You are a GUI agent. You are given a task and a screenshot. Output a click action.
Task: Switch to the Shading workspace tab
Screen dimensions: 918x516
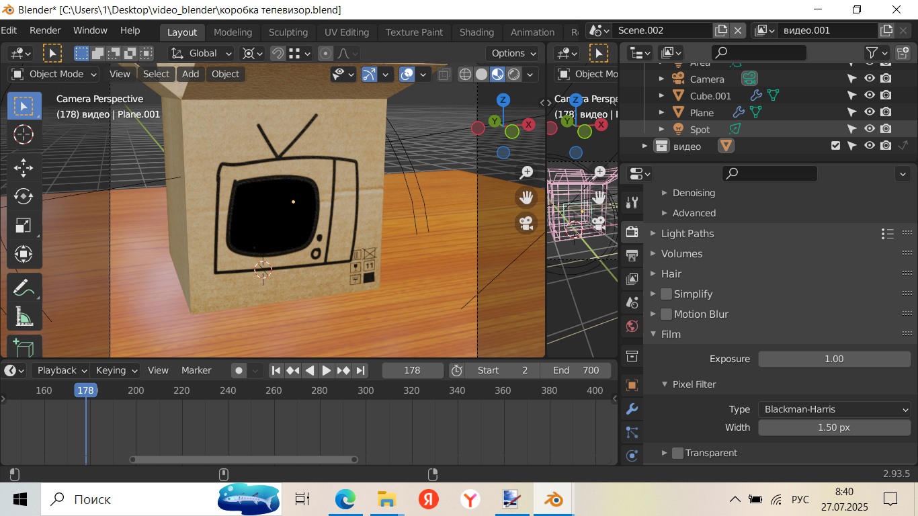coord(476,32)
